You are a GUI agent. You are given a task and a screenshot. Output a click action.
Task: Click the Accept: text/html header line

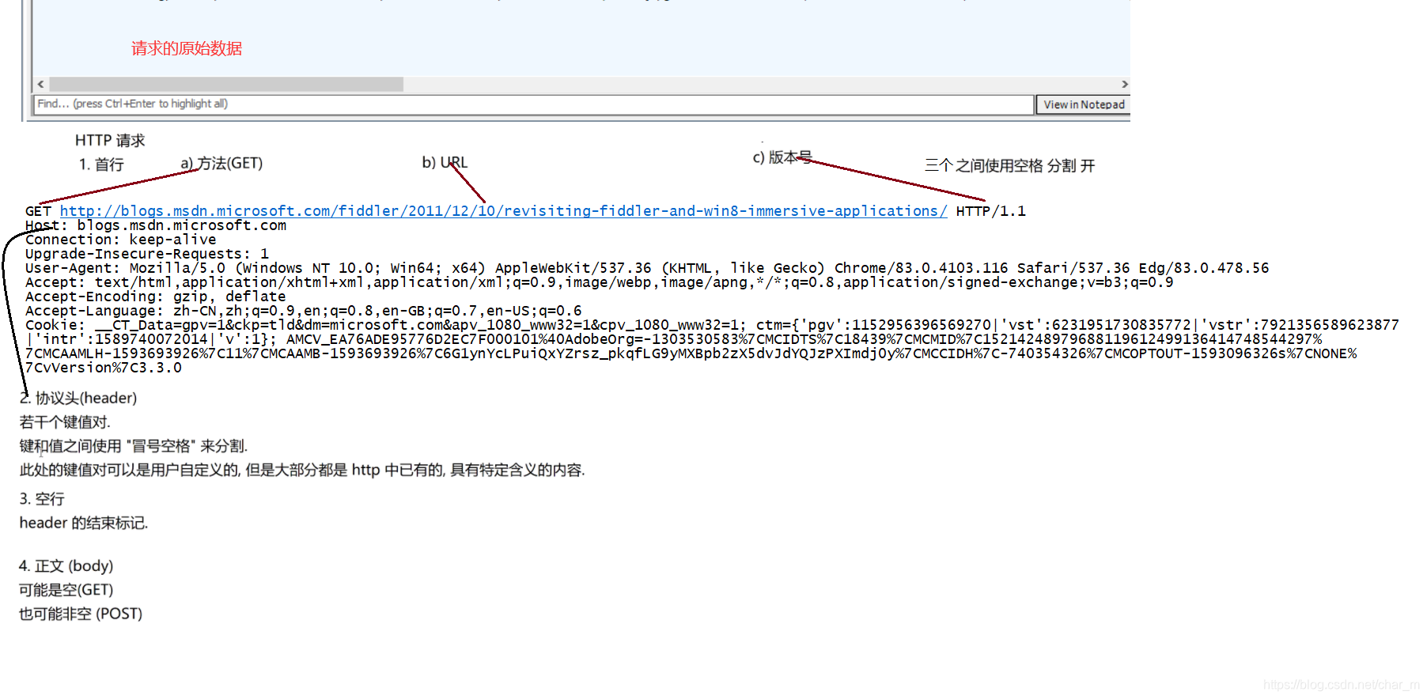(600, 282)
